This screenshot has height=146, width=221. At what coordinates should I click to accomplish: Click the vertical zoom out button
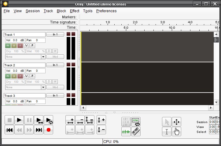[101, 130]
